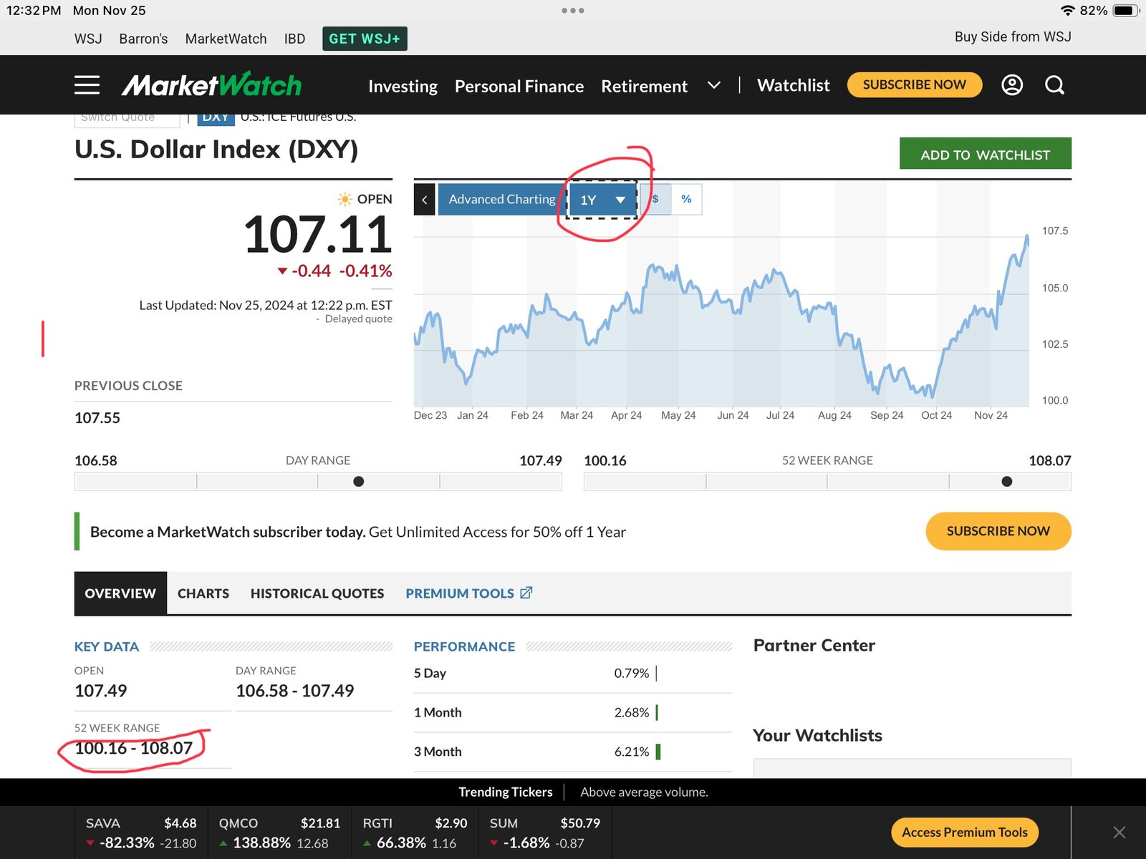This screenshot has width=1146, height=859.
Task: Select the 3 Month performance row
Action: click(x=572, y=752)
